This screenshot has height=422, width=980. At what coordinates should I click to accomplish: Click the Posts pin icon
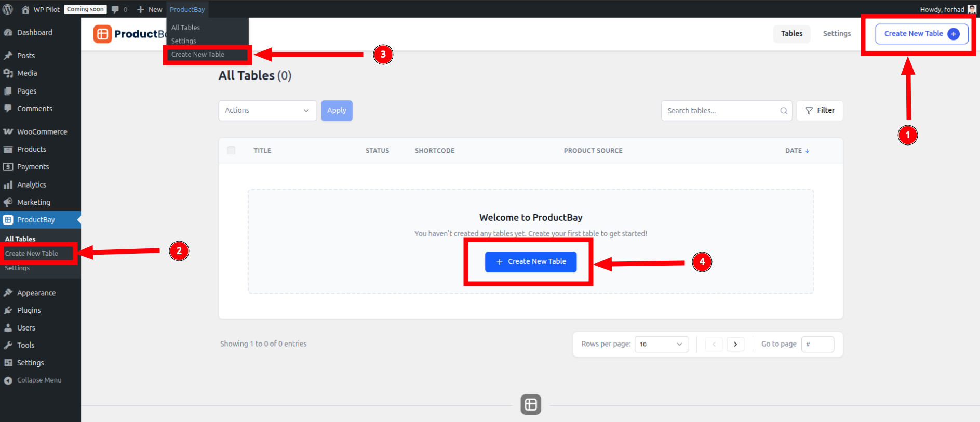(8, 56)
